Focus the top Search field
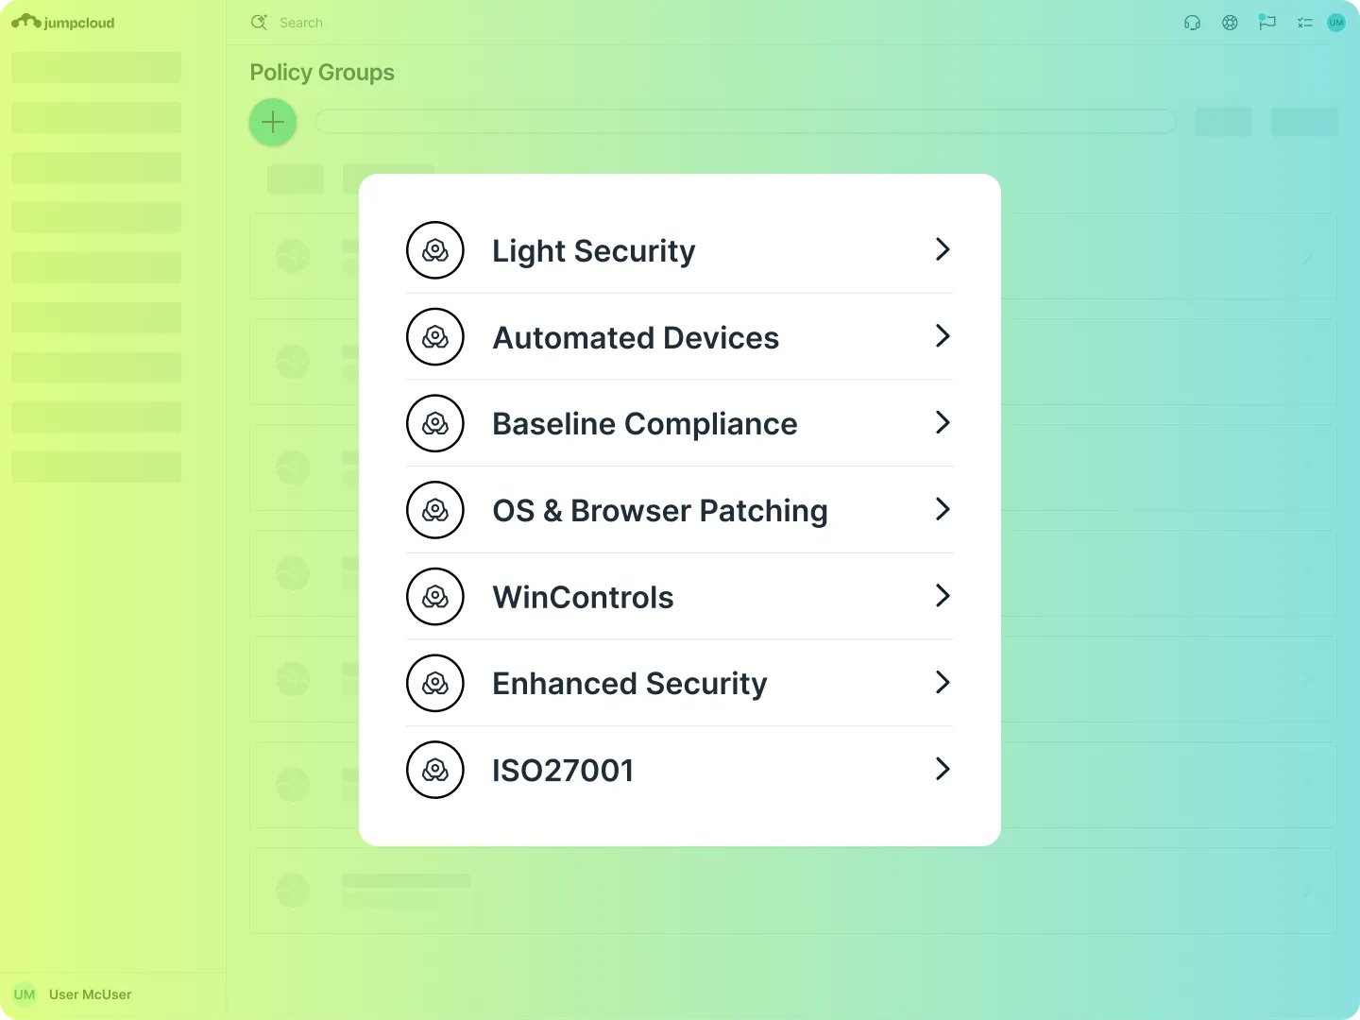Image resolution: width=1360 pixels, height=1020 pixels. coord(301,23)
